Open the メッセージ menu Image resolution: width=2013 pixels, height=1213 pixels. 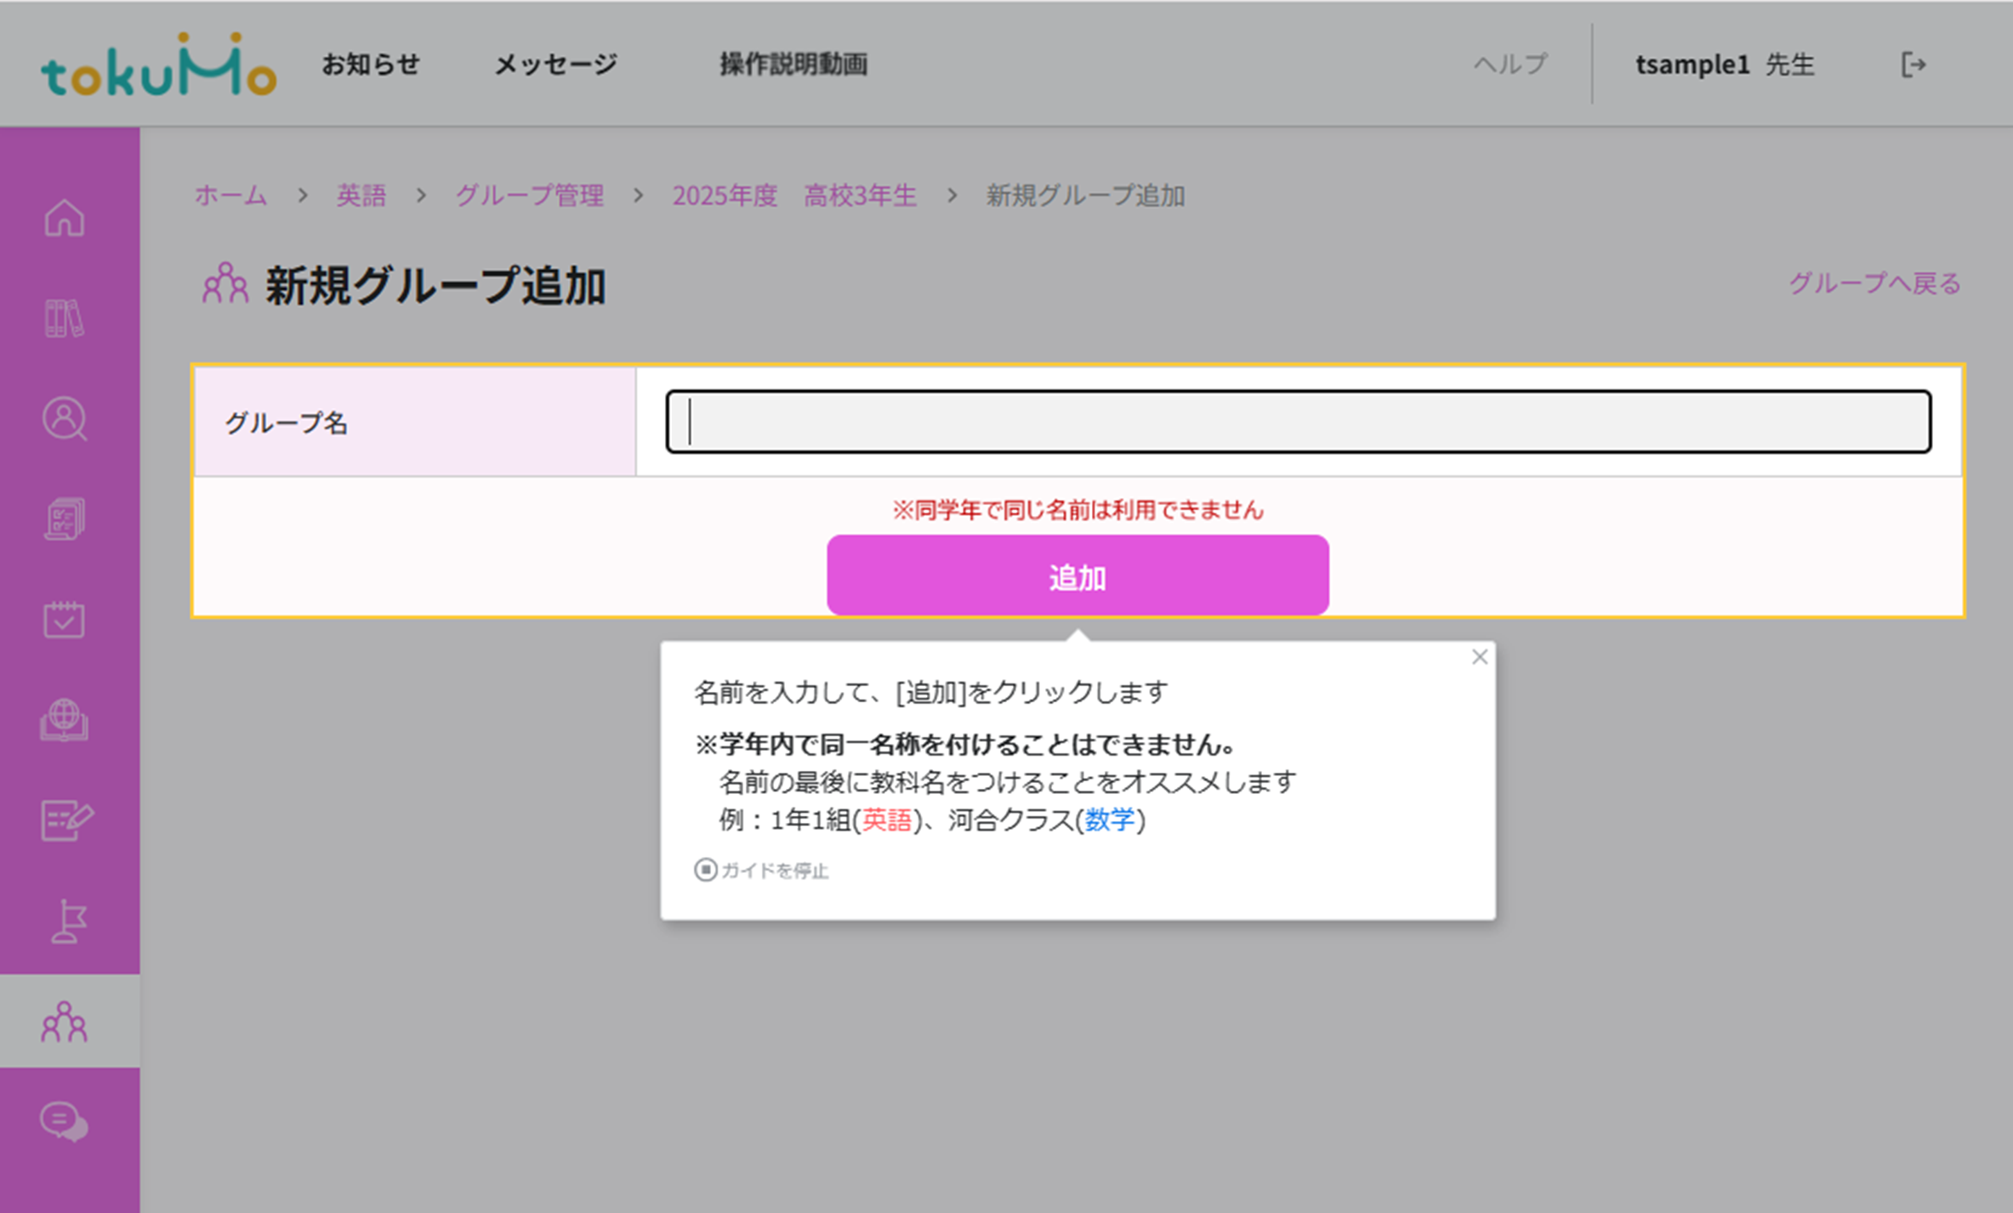click(556, 65)
